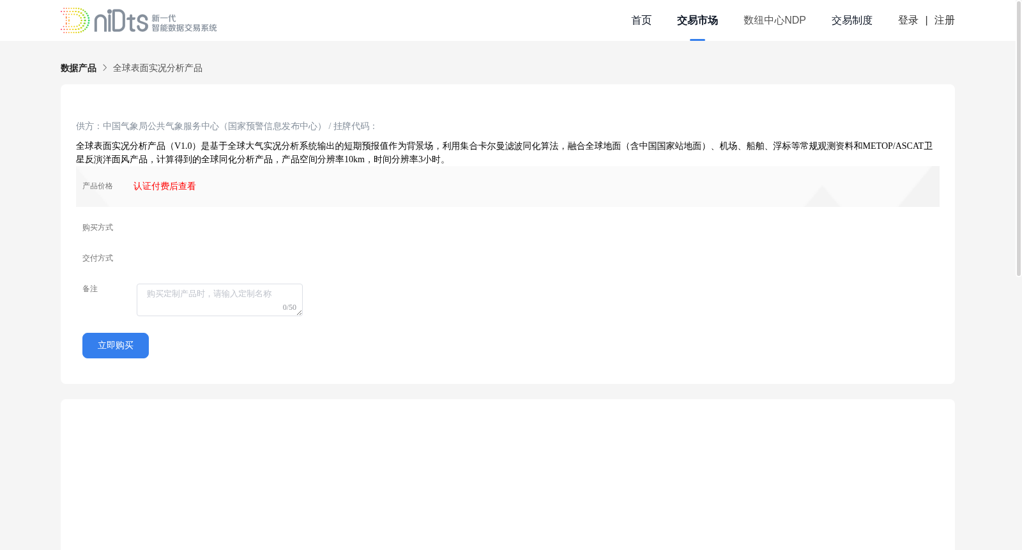This screenshot has height=550, width=1022.
Task: Click the 产品价格 label
Action: click(x=98, y=187)
